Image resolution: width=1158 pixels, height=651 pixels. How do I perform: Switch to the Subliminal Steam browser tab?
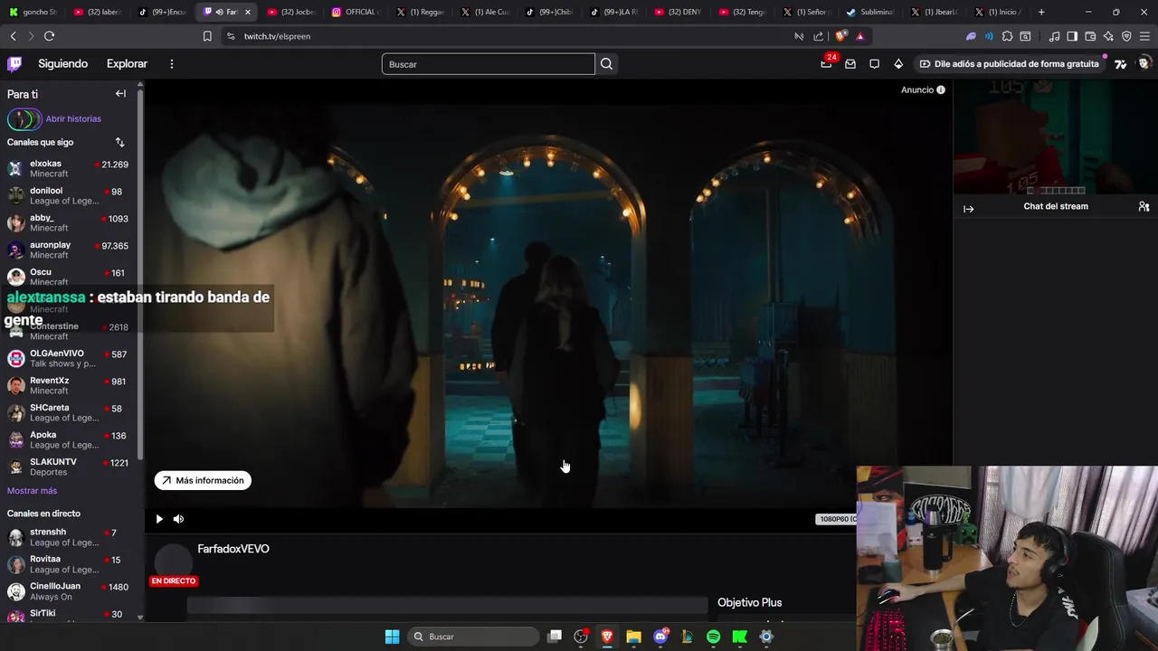[x=869, y=12]
